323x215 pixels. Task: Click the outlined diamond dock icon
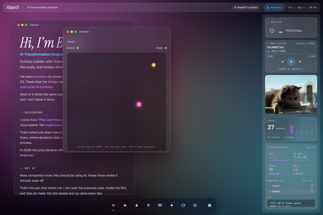click(113, 205)
